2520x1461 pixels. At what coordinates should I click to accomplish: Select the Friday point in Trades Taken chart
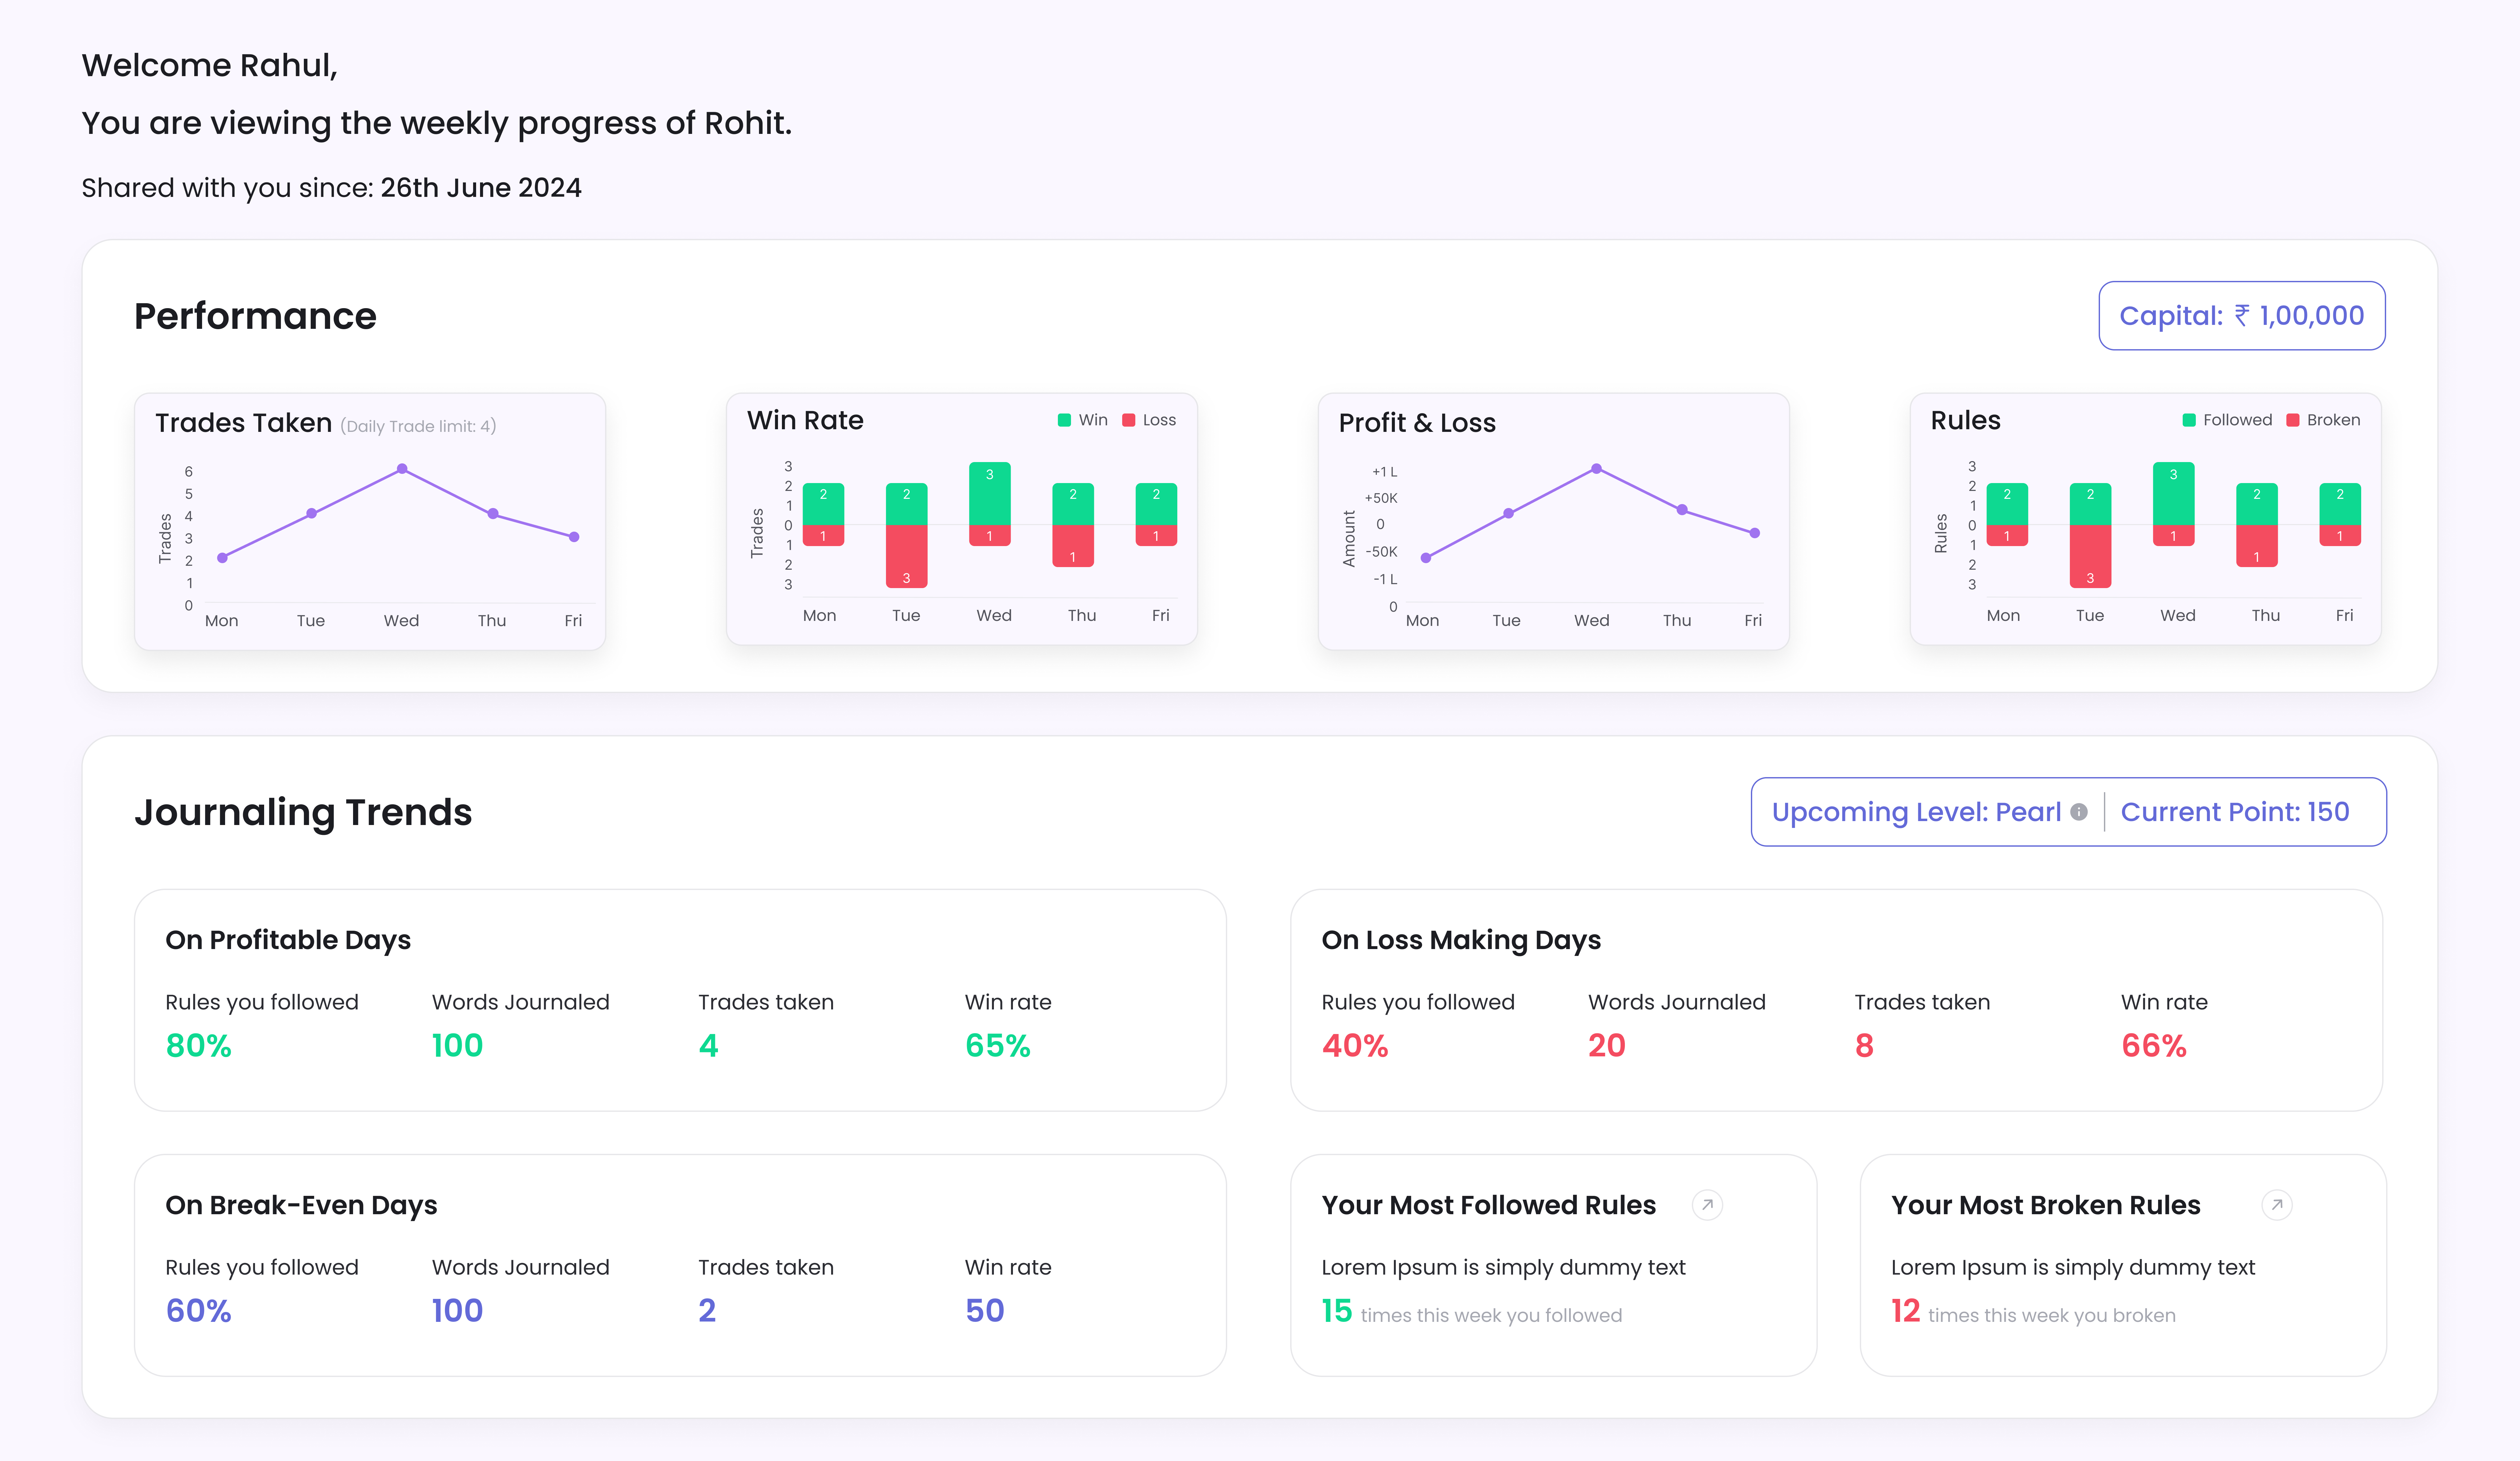[574, 537]
